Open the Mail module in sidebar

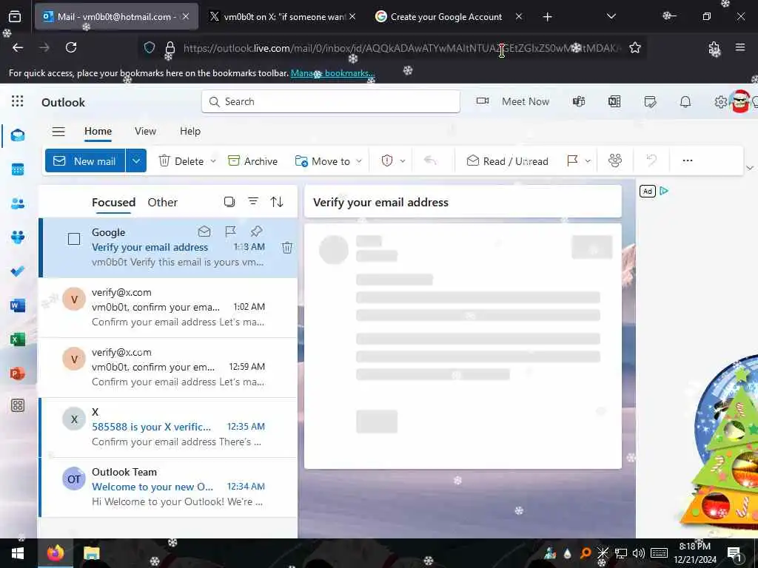point(18,135)
